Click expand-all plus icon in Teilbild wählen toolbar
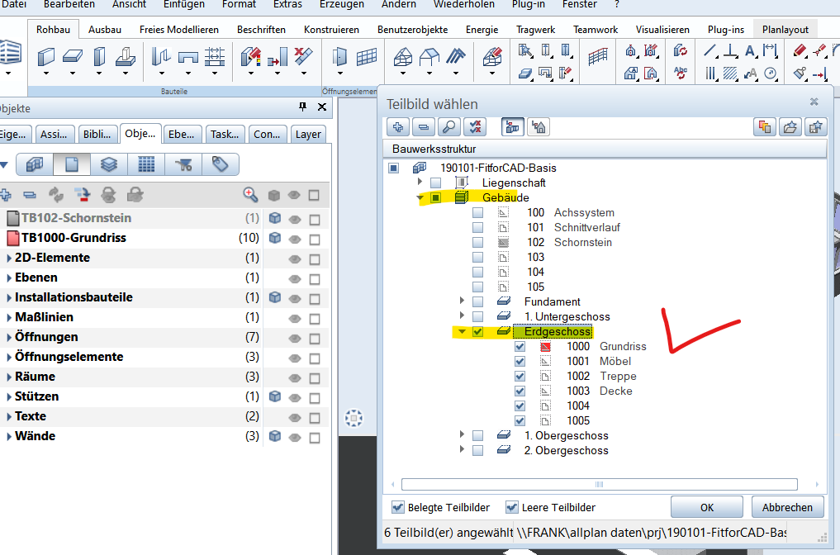This screenshot has height=555, width=840. pos(398,126)
